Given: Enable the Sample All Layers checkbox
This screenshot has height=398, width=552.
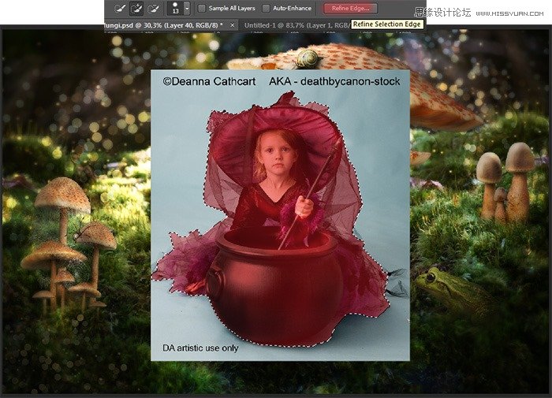Looking at the screenshot, I should [x=202, y=8].
